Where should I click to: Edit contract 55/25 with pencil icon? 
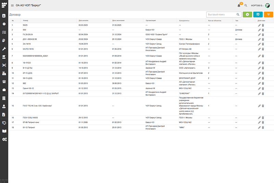pyautogui.click(x=259, y=25)
